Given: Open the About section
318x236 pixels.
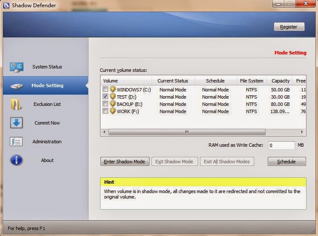Looking at the screenshot, I should pos(46,160).
